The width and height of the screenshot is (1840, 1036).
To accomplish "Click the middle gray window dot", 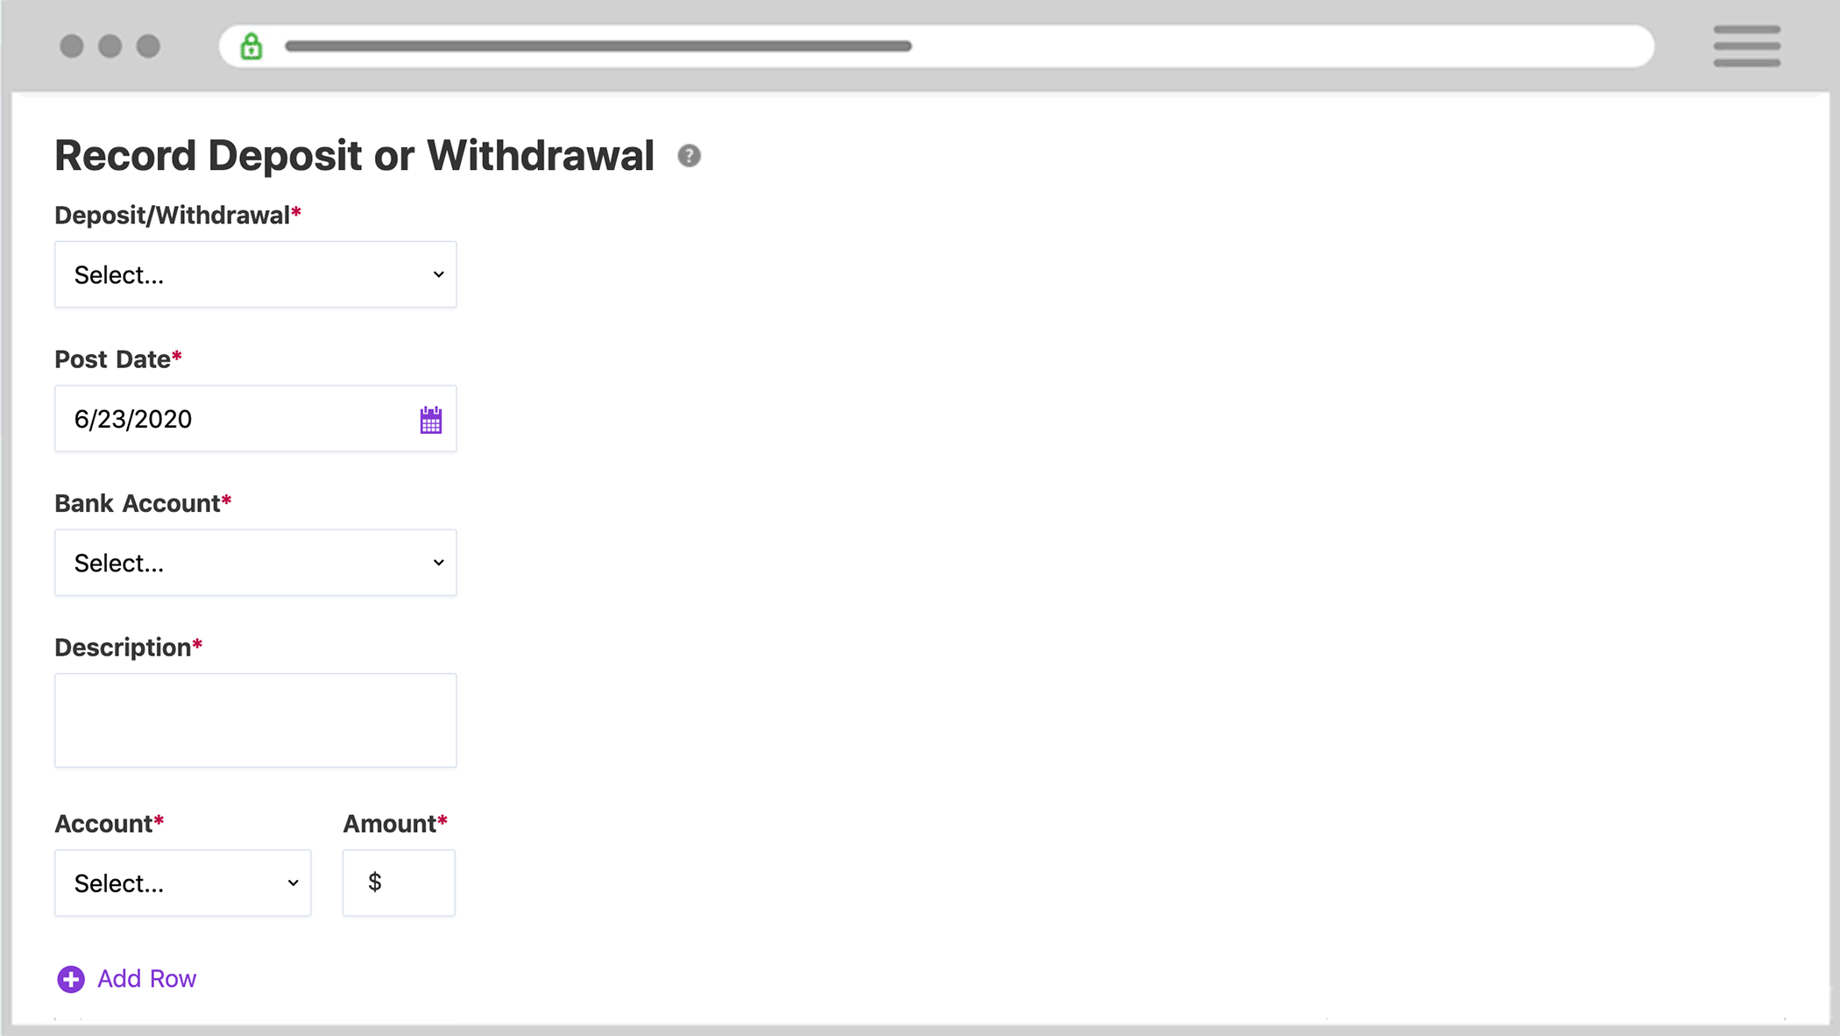I will [110, 46].
